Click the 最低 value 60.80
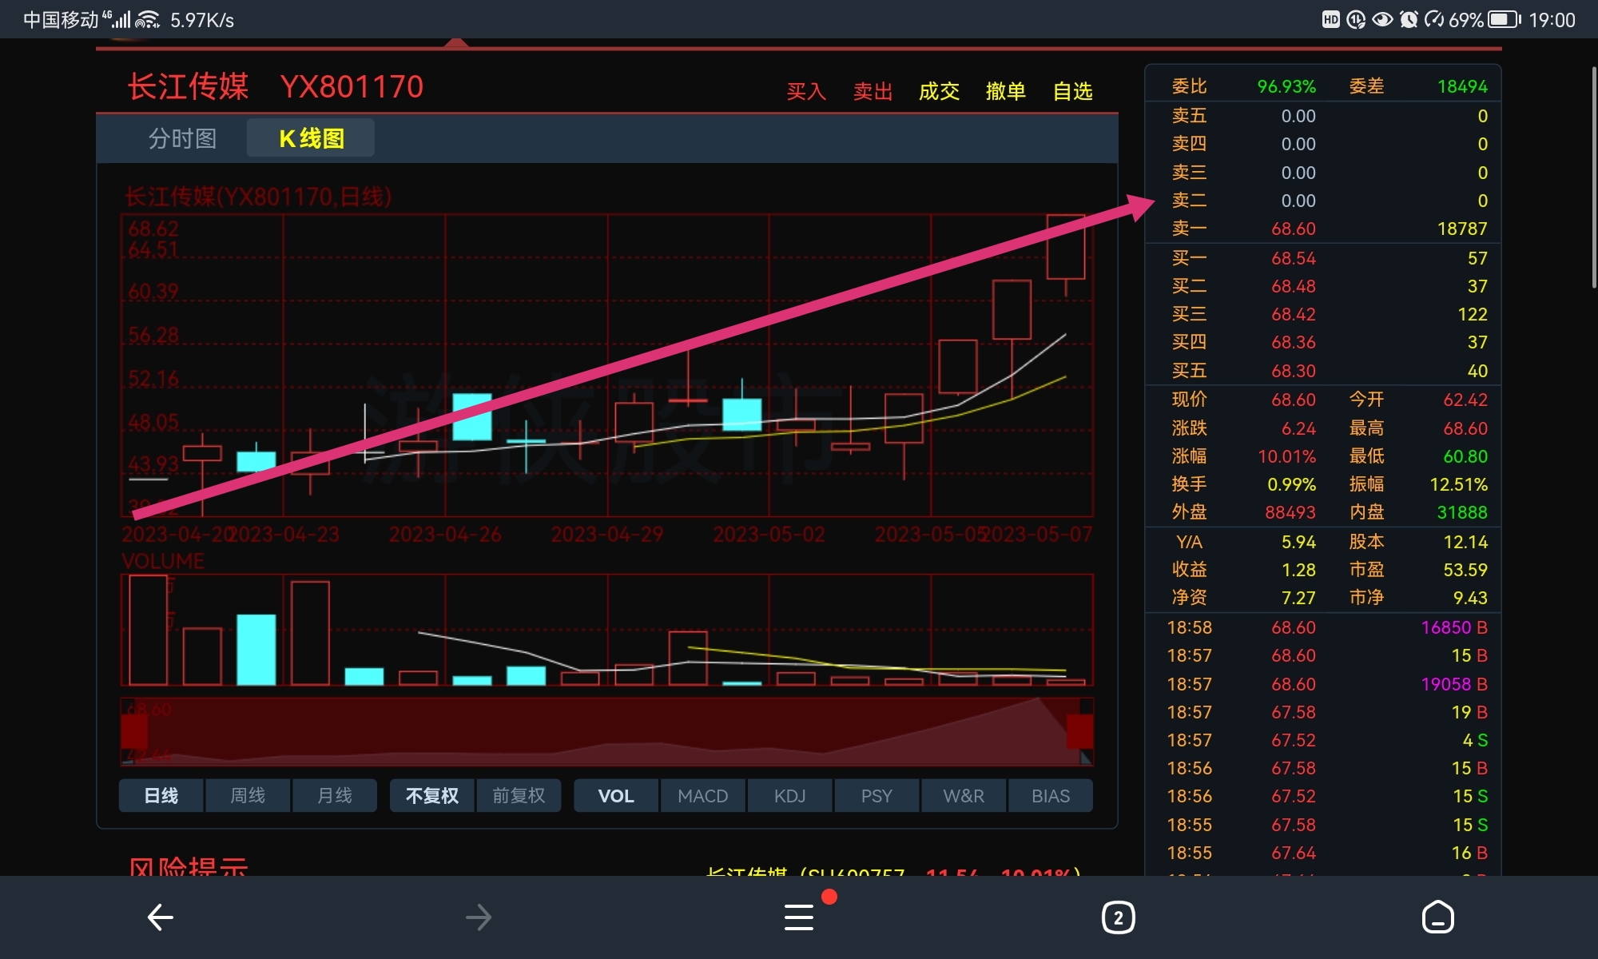The height and width of the screenshot is (959, 1598). 1465,456
